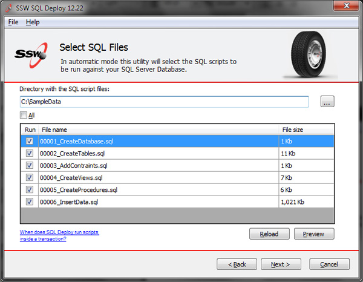Click the Run column header
Screen dimensions: 363x282
coord(30,130)
